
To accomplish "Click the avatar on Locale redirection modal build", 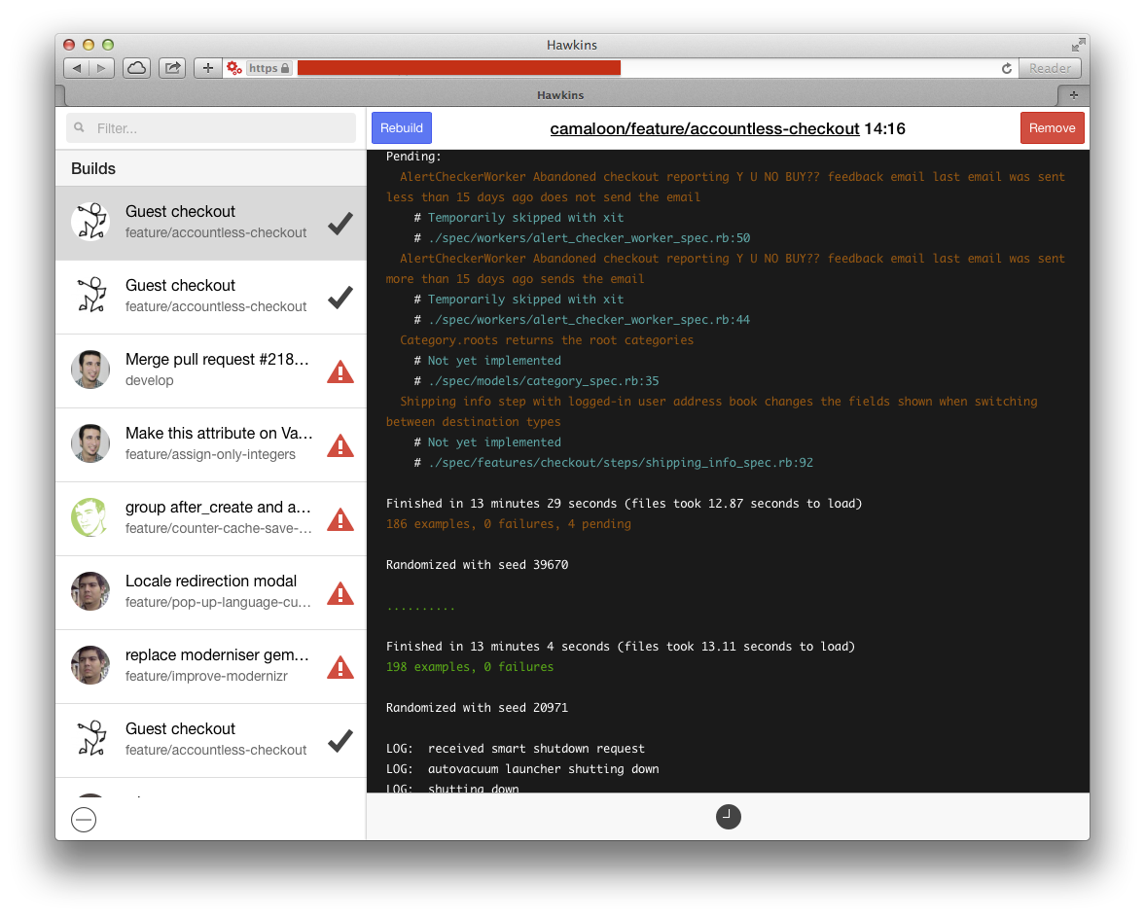I will coord(90,591).
